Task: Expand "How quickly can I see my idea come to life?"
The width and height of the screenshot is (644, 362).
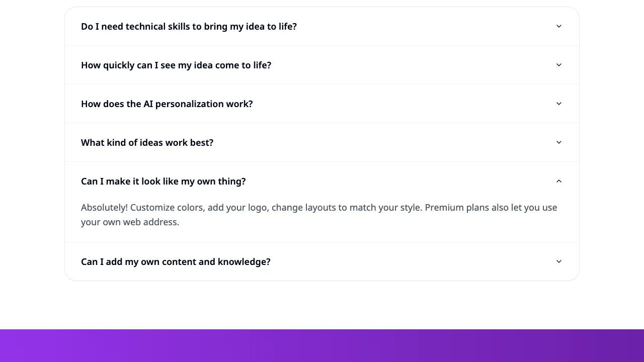Action: tap(176, 65)
